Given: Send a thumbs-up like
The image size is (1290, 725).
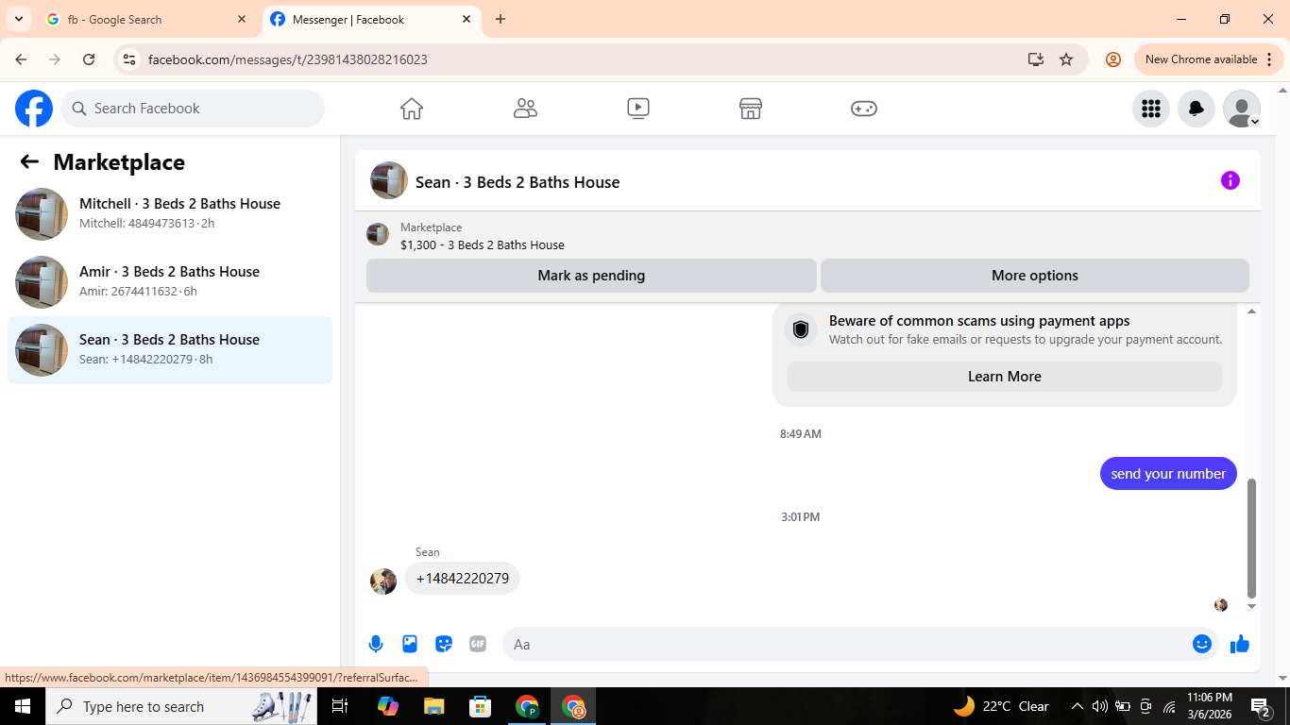Looking at the screenshot, I should (1240, 644).
